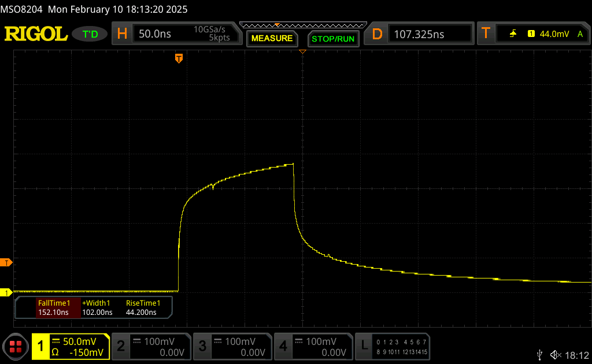The width and height of the screenshot is (592, 364).
Task: Select the FallTime1 measurement result
Action: coord(53,308)
